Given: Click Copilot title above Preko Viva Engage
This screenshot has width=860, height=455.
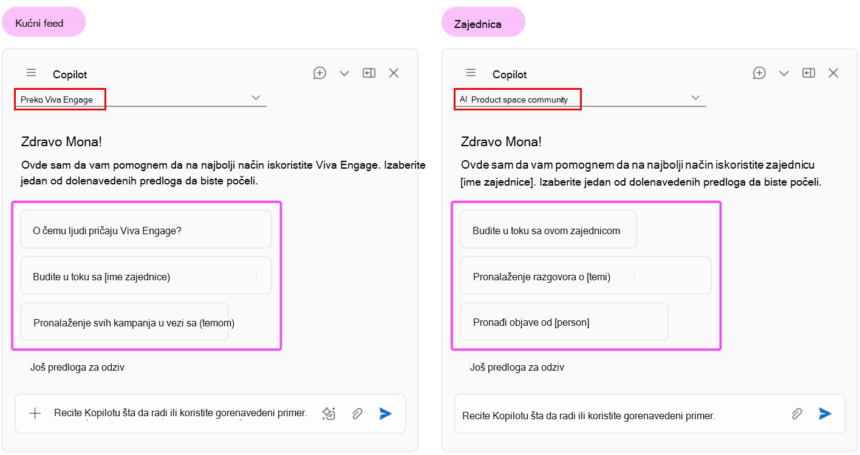Looking at the screenshot, I should click(x=70, y=75).
